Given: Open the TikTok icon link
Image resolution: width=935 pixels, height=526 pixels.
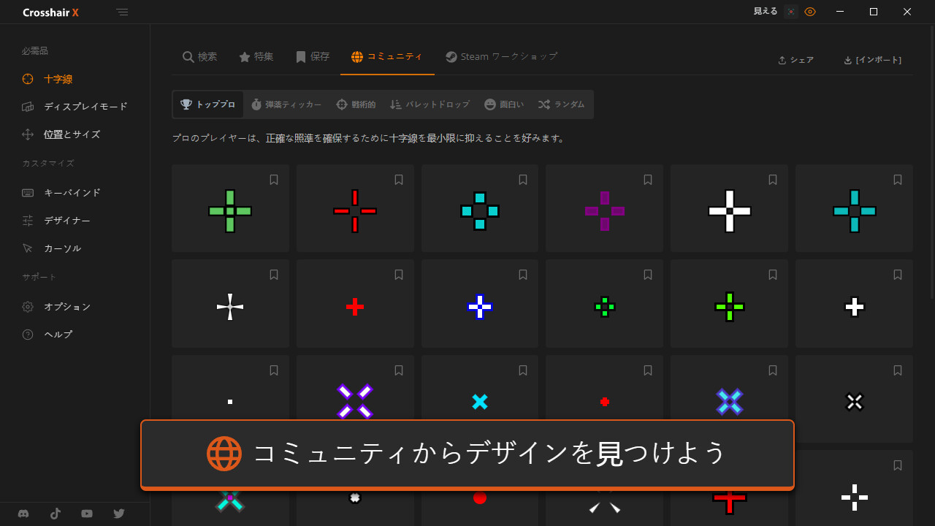Looking at the screenshot, I should (x=56, y=514).
